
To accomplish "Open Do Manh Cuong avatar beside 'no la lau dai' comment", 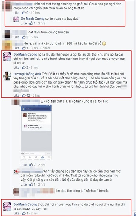I will (7, 56).
